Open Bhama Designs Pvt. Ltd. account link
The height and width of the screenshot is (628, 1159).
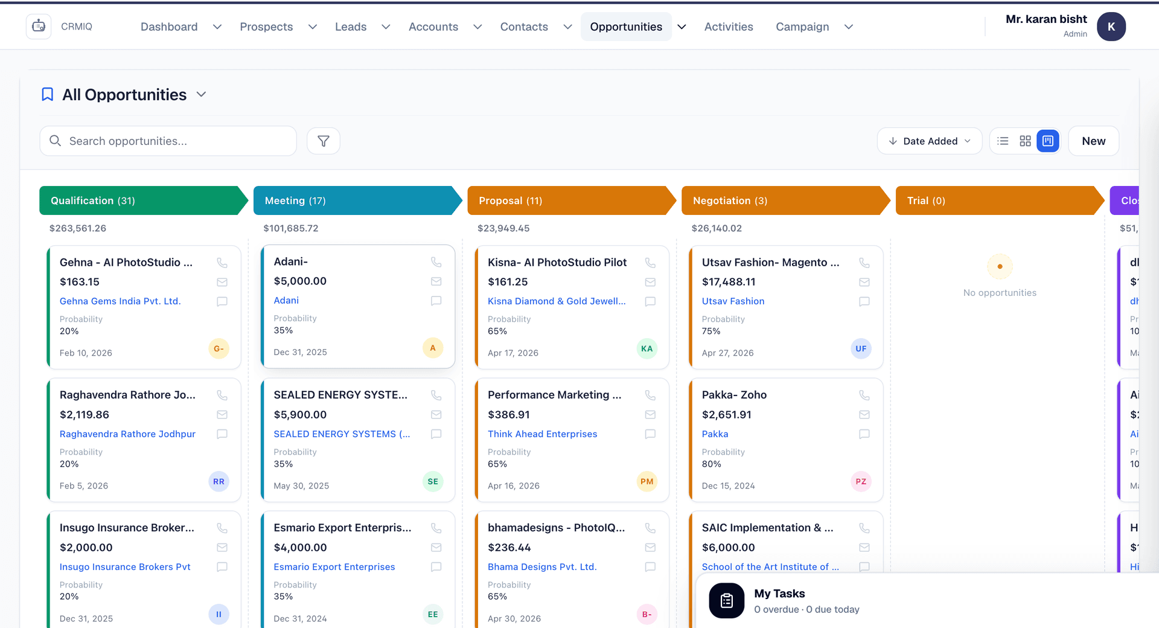click(542, 567)
